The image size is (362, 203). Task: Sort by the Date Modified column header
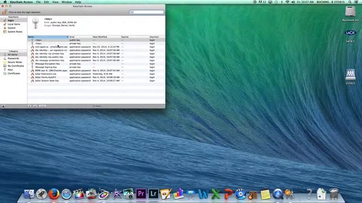(106, 37)
